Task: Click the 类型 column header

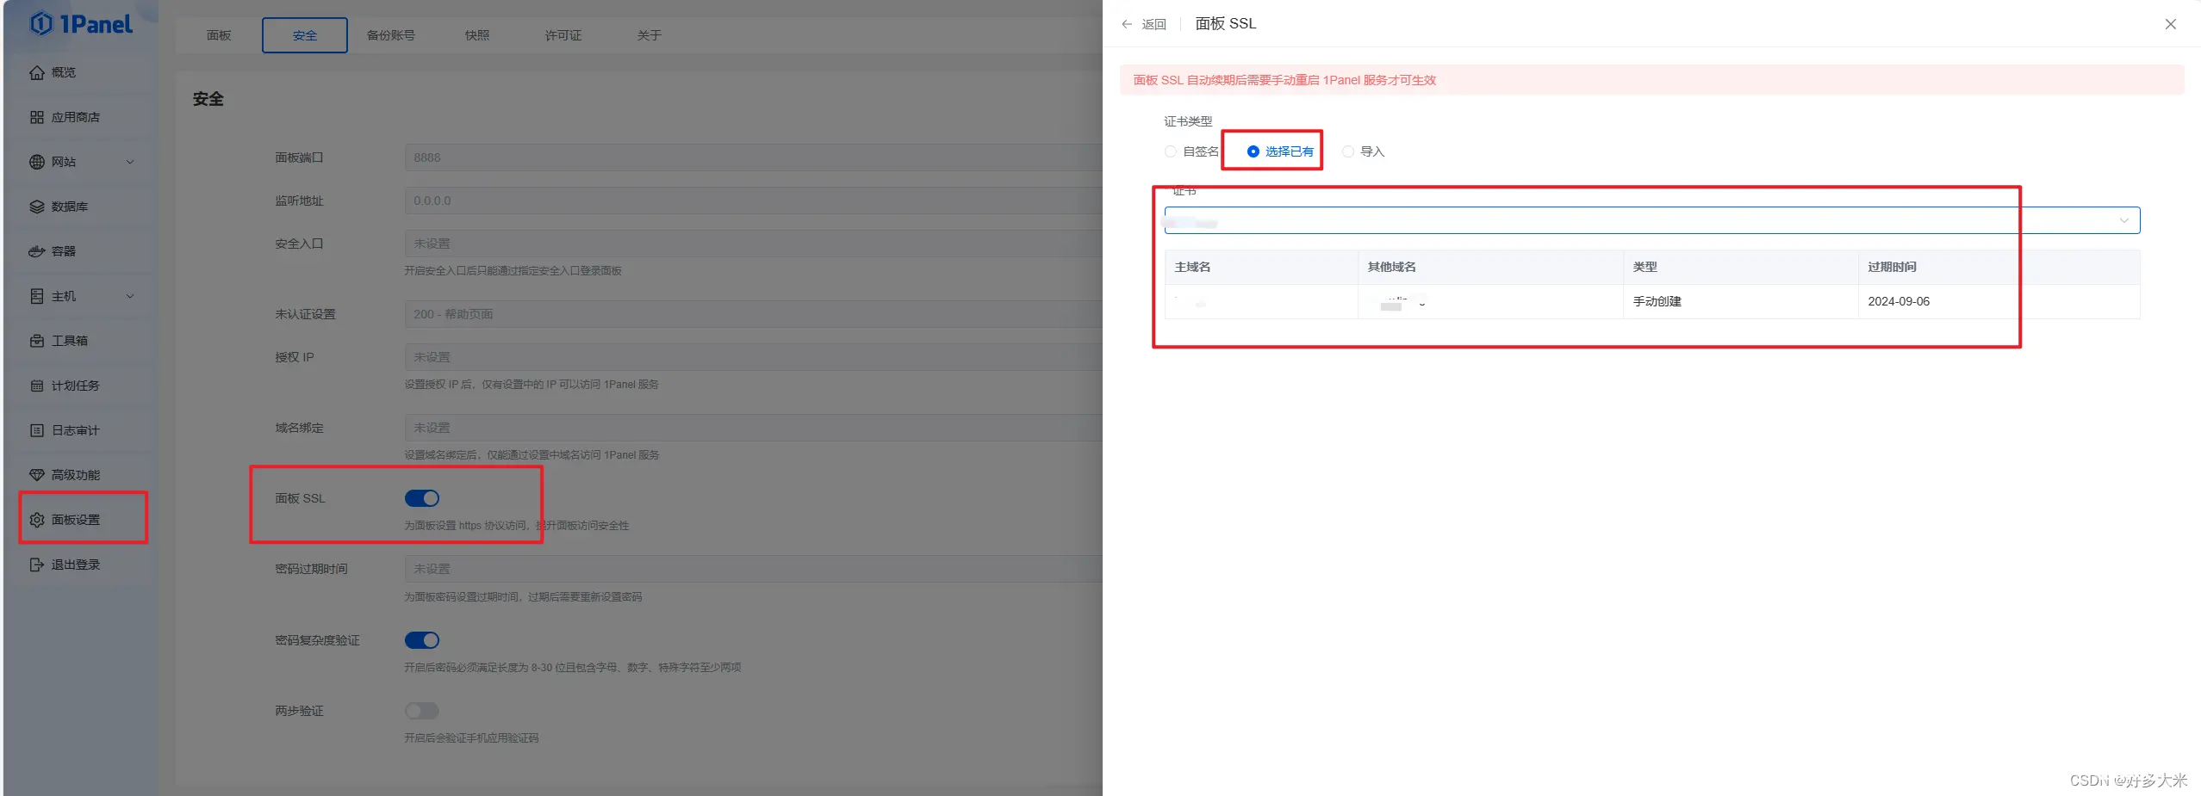Action: pos(1741,267)
